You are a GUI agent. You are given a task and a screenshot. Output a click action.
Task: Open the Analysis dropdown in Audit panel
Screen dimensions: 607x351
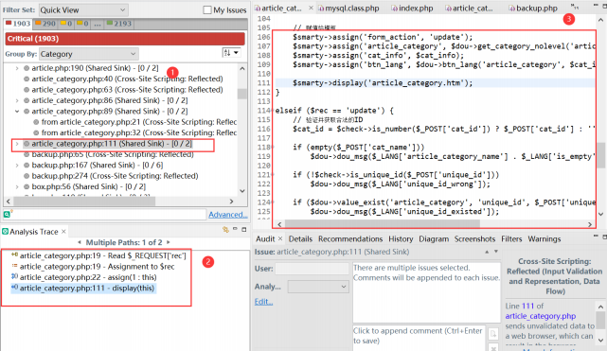coord(318,287)
